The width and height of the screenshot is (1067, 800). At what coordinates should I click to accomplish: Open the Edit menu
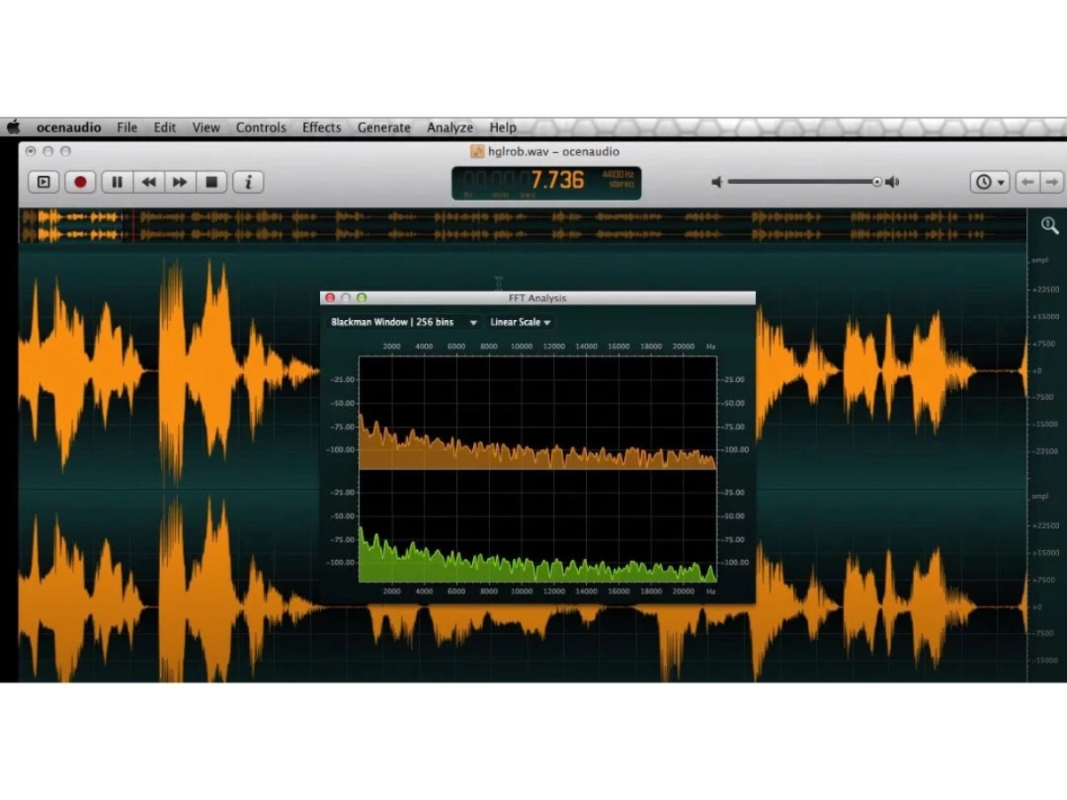coord(164,127)
